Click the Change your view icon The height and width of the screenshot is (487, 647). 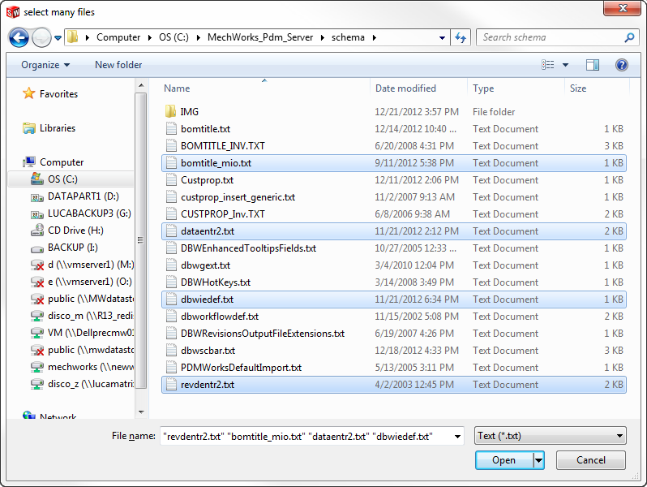pos(548,65)
